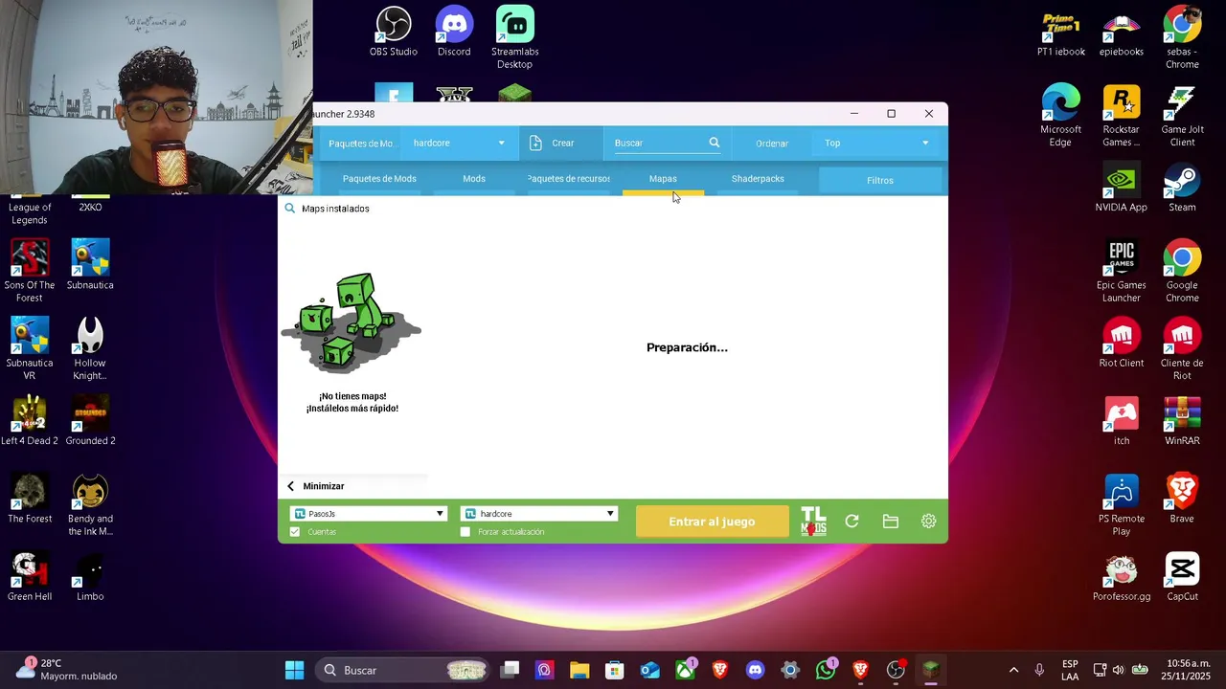Viewport: 1226px width, 689px height.
Task: Open PS Remote Play icon
Action: point(1121,505)
